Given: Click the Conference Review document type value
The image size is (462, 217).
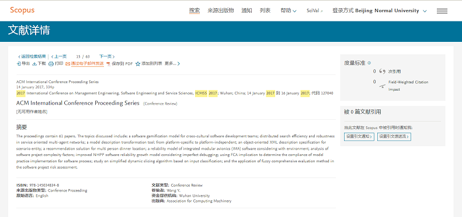Looking at the screenshot, I should 187,185.
